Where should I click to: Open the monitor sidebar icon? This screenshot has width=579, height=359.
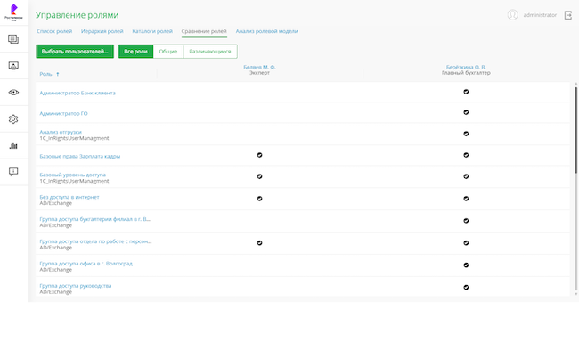tap(13, 66)
